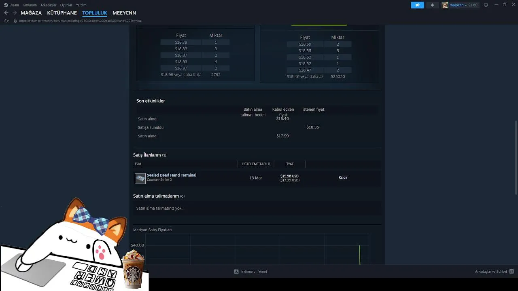Open friends chat icon at bottom right
The height and width of the screenshot is (291, 518).
[512, 272]
